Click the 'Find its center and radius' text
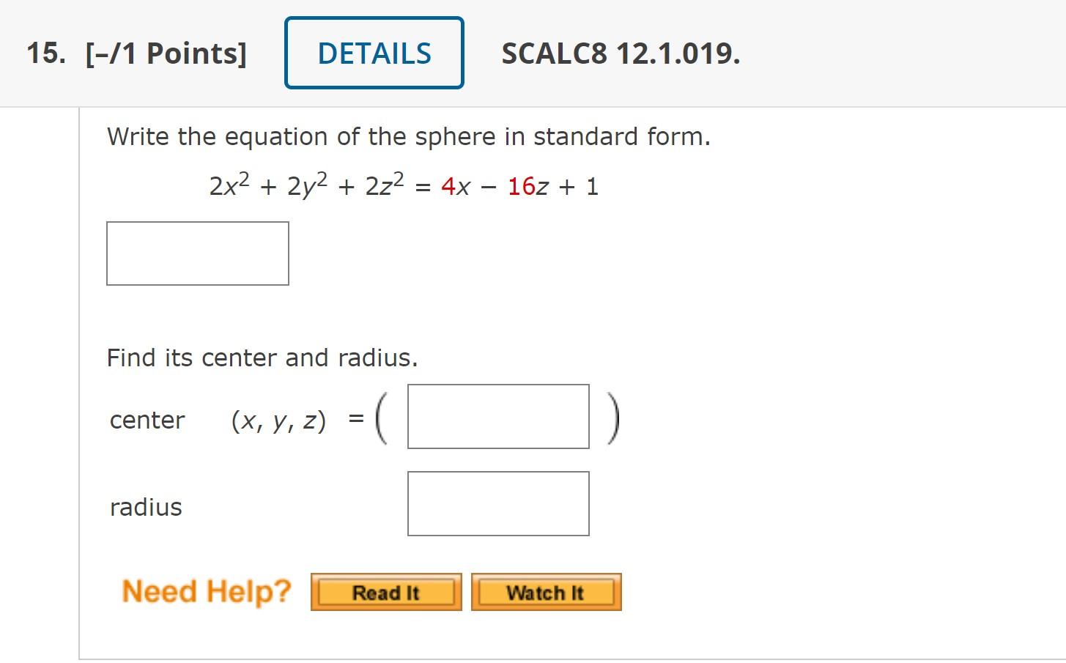 point(262,358)
